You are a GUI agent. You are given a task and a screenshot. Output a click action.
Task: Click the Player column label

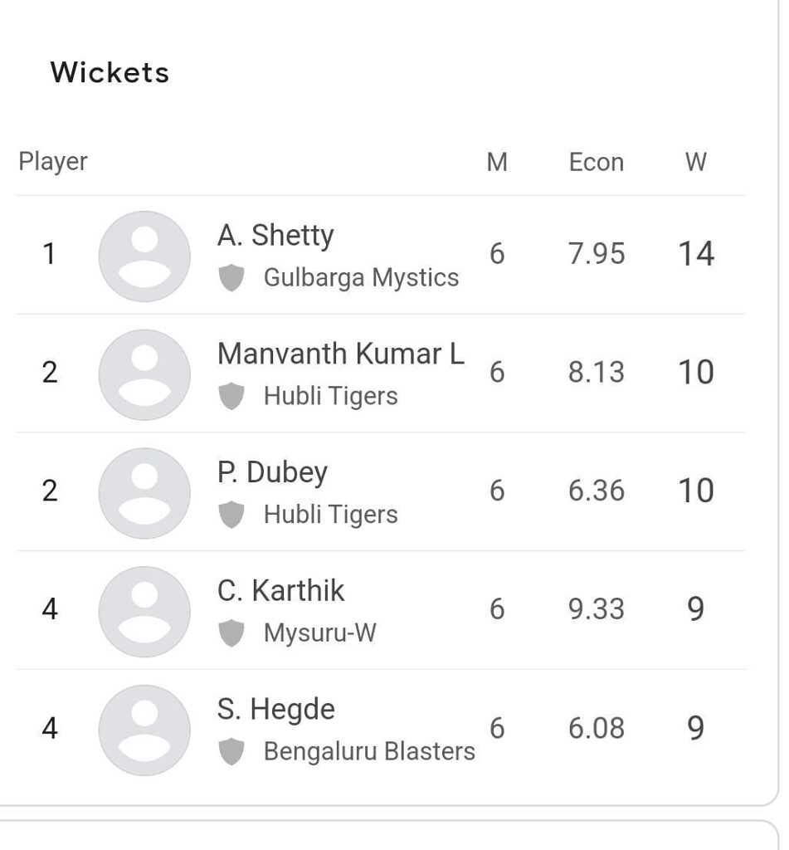pyautogui.click(x=53, y=162)
